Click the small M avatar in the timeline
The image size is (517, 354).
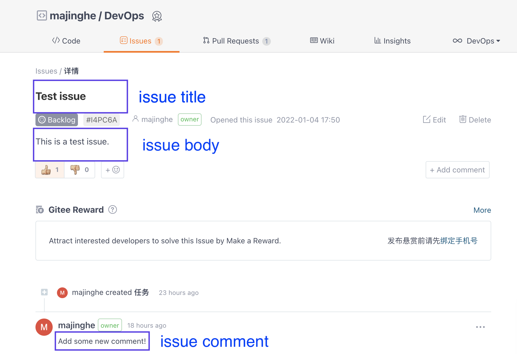62,292
